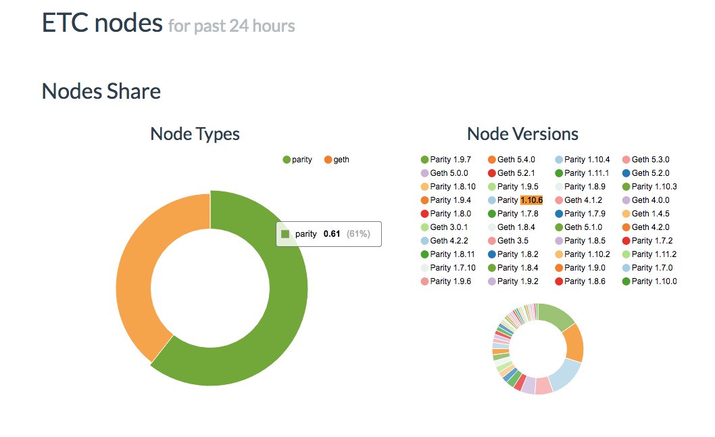Toggle the geth legend entry
Viewport: 715px width, 437px height.
[337, 160]
